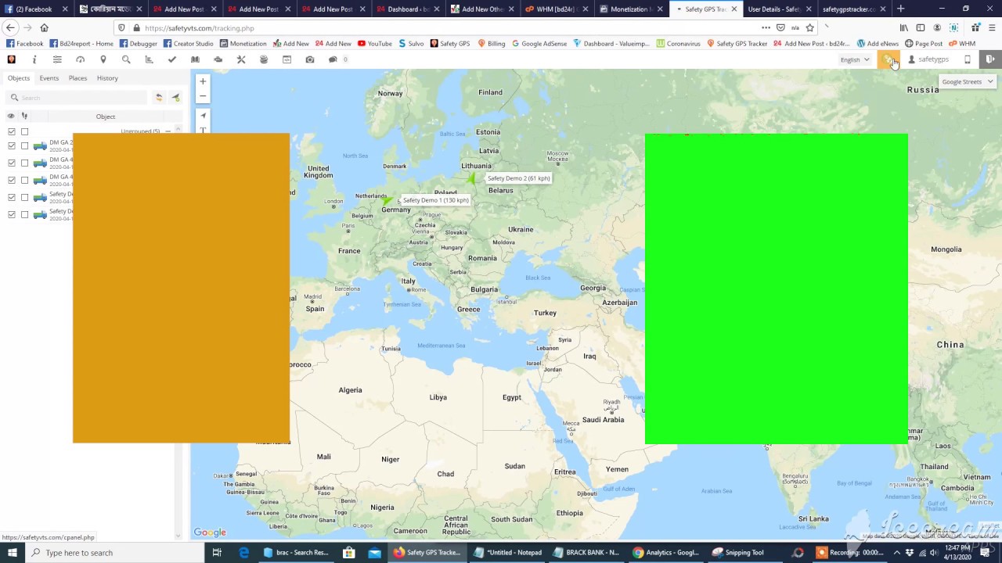Screen dimensions: 1002x563
Task: Open the Google AdSense bookmark
Action: pyautogui.click(x=539, y=44)
